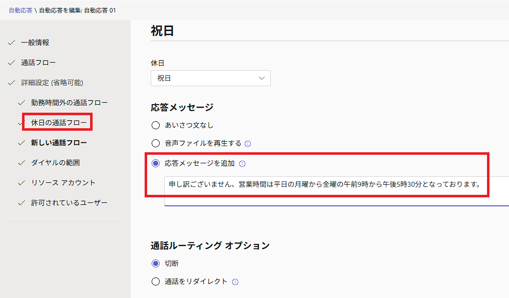Select 勤務時間外の通話フロー in sidebar
509x298 pixels.
pyautogui.click(x=69, y=103)
